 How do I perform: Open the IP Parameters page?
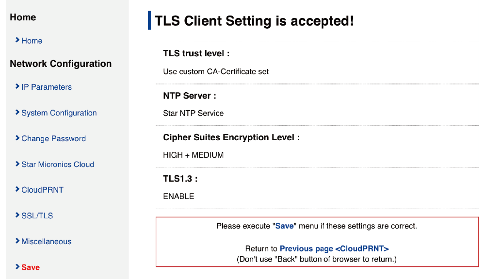[47, 87]
